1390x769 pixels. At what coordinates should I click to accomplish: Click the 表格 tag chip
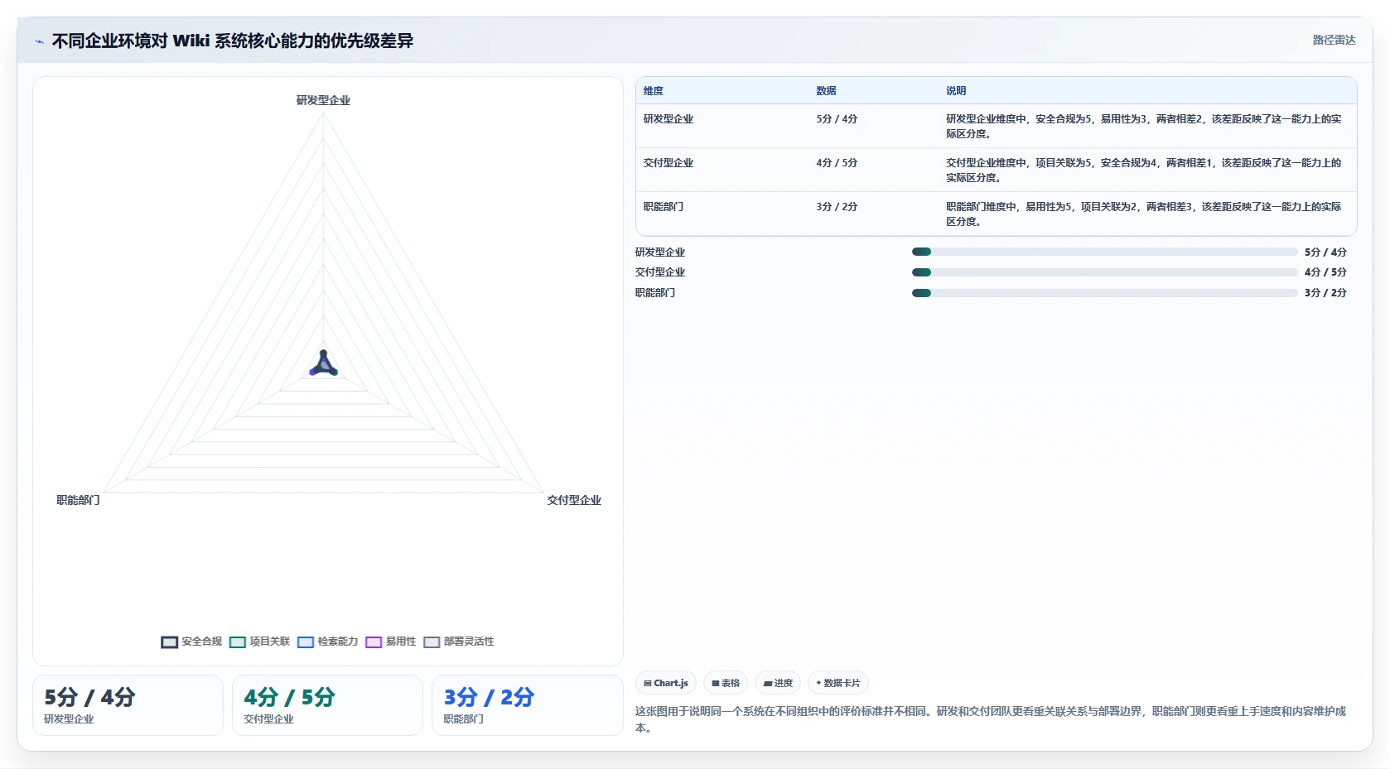726,683
